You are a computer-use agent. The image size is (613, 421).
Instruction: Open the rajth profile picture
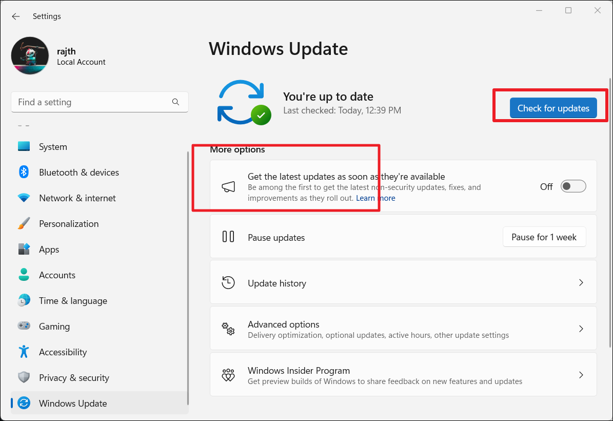tap(30, 56)
